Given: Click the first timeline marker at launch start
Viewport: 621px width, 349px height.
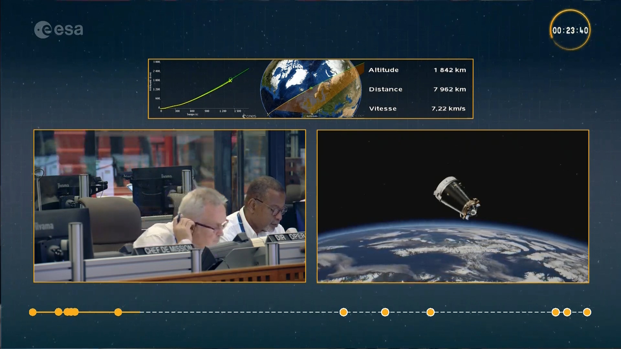Looking at the screenshot, I should tap(33, 312).
